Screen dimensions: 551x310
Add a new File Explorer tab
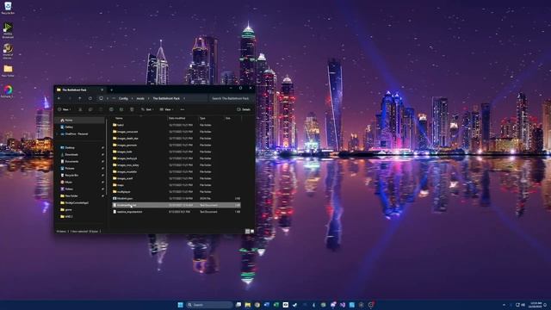click(111, 90)
